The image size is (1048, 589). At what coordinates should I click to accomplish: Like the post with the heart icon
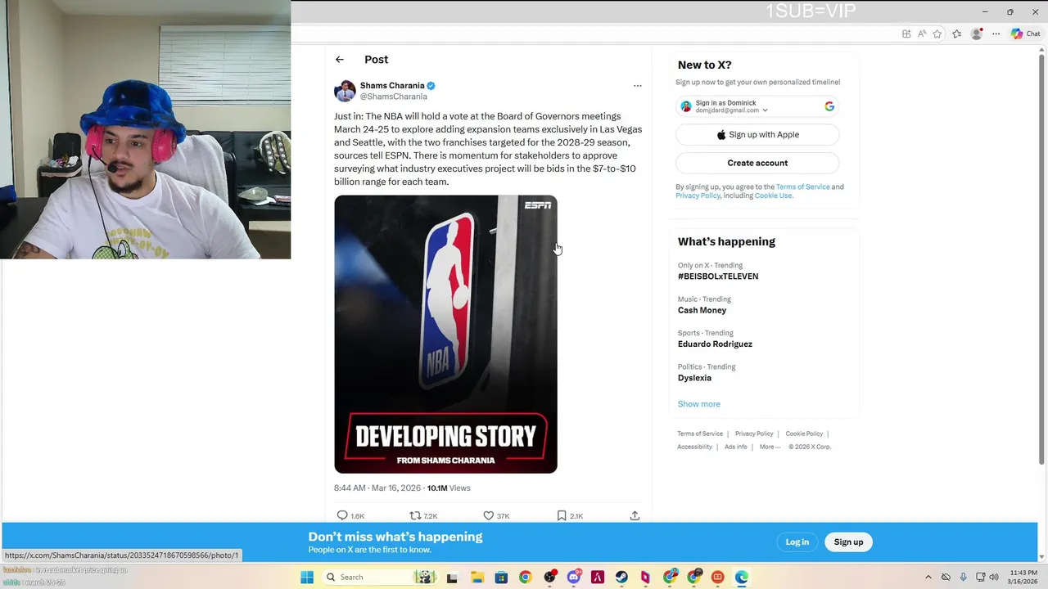tap(488, 515)
